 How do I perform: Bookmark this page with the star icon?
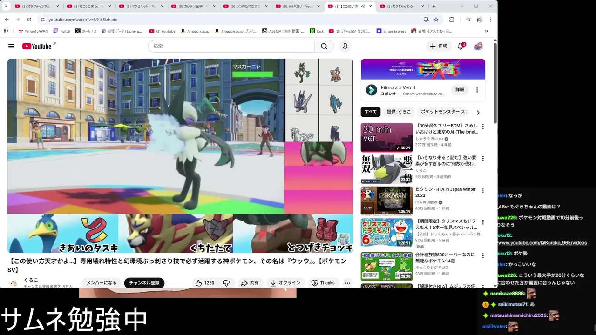436,20
